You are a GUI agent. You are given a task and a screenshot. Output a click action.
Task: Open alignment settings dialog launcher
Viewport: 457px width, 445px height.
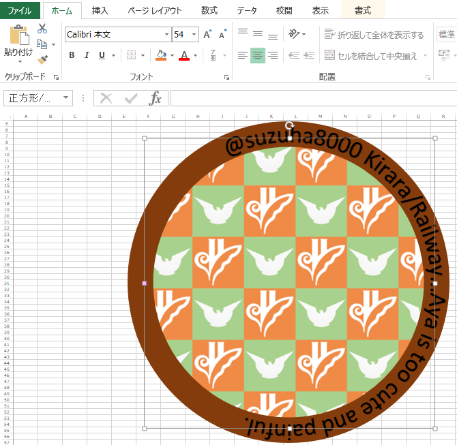tap(428, 77)
